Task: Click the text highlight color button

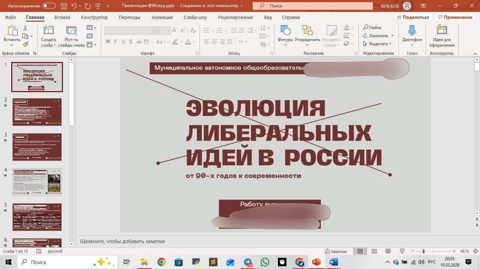Action: [x=175, y=42]
